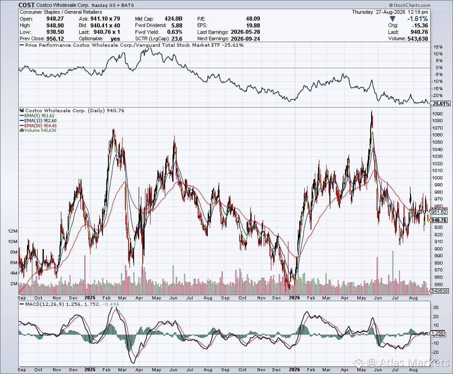Select the SCTR (LrgCap) value 23.6
This screenshot has width=453, height=374.
[177, 39]
